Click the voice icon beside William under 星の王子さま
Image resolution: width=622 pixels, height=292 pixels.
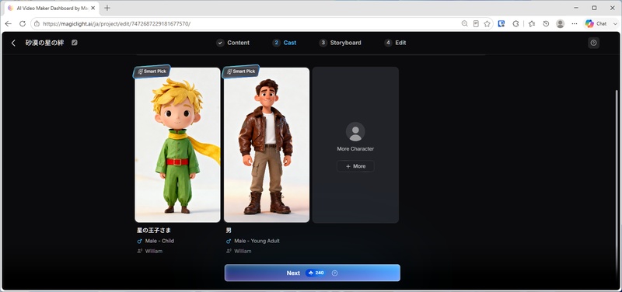[x=139, y=251]
